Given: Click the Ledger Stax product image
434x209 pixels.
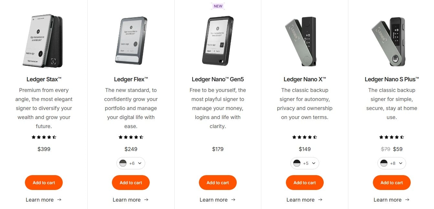Looking at the screenshot, I should click(43, 40).
